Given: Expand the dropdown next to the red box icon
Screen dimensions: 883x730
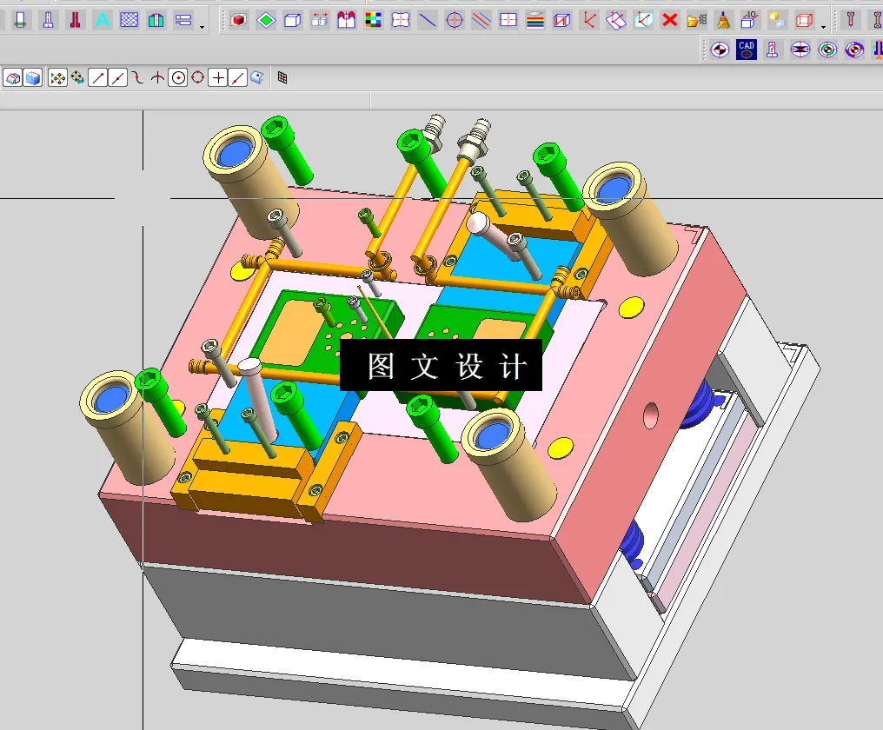Looking at the screenshot, I should click(x=823, y=29).
